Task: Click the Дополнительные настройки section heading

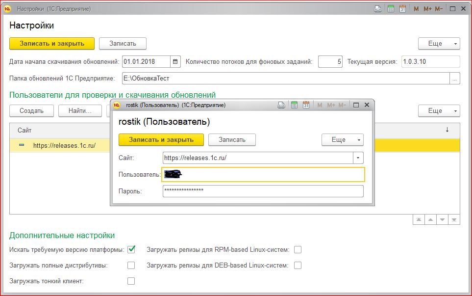Action: tap(62, 235)
